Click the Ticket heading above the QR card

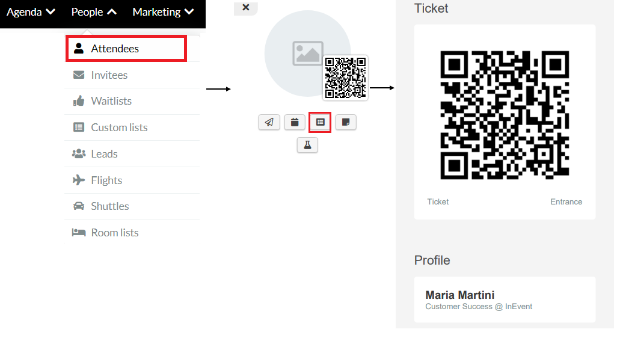click(431, 8)
